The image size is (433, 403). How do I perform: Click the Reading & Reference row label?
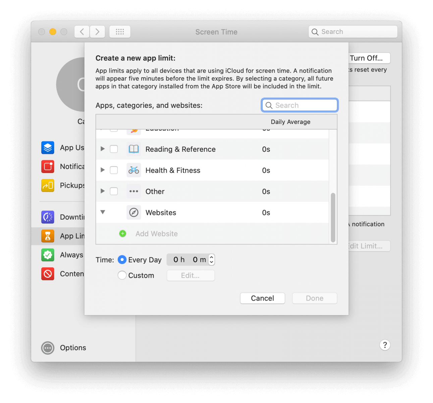pyautogui.click(x=180, y=149)
